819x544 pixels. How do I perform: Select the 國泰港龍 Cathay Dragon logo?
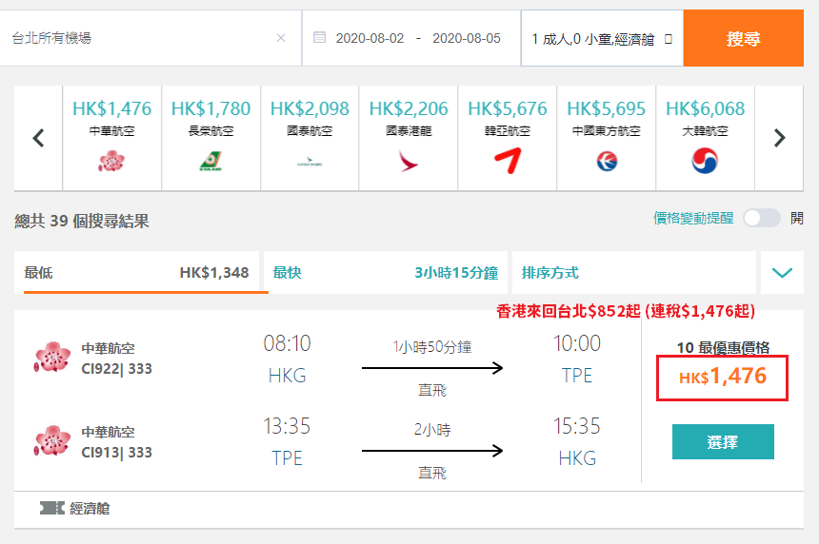pos(409,161)
